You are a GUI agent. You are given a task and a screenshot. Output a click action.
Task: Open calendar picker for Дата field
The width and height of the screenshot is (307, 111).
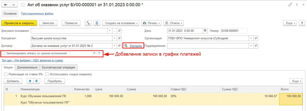pos(205,31)
